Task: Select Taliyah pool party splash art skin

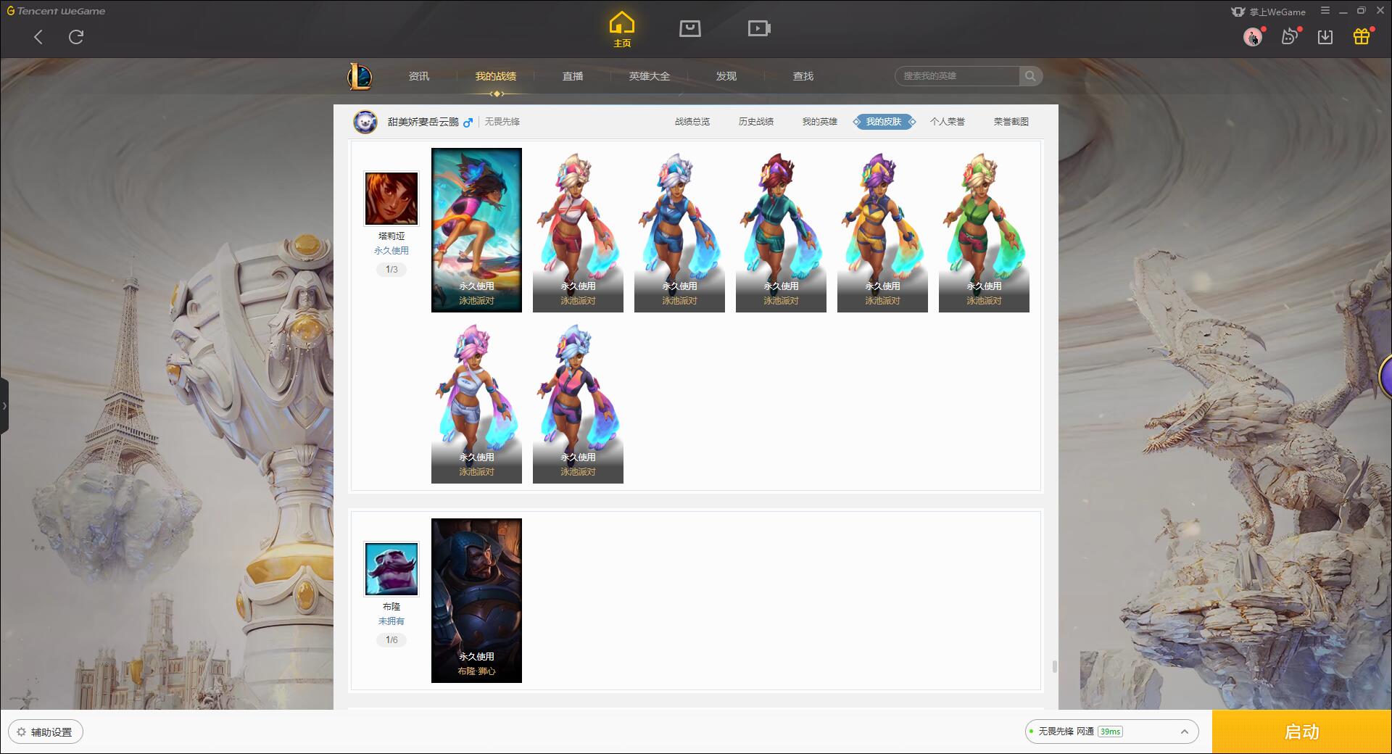Action: point(476,231)
